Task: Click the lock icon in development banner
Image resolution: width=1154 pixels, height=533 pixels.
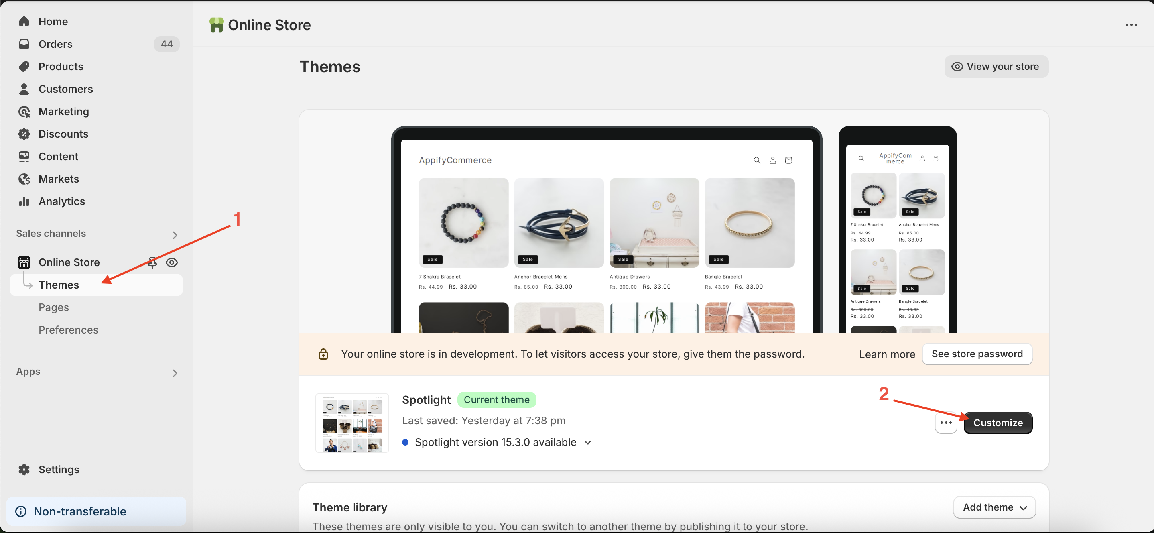Action: coord(323,354)
